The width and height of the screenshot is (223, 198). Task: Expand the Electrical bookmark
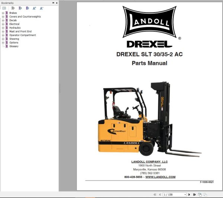(3, 24)
